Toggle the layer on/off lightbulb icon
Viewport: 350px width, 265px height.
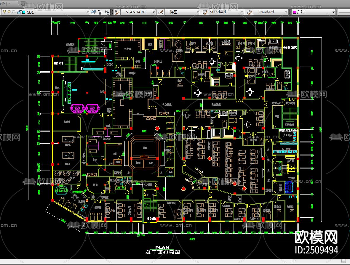pyautogui.click(x=4, y=12)
